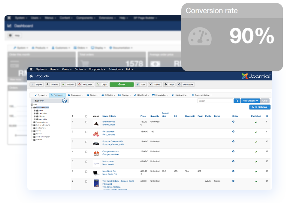Open the Brown shoes product link
Viewport: 287px width, 203px height.
(x=109, y=122)
